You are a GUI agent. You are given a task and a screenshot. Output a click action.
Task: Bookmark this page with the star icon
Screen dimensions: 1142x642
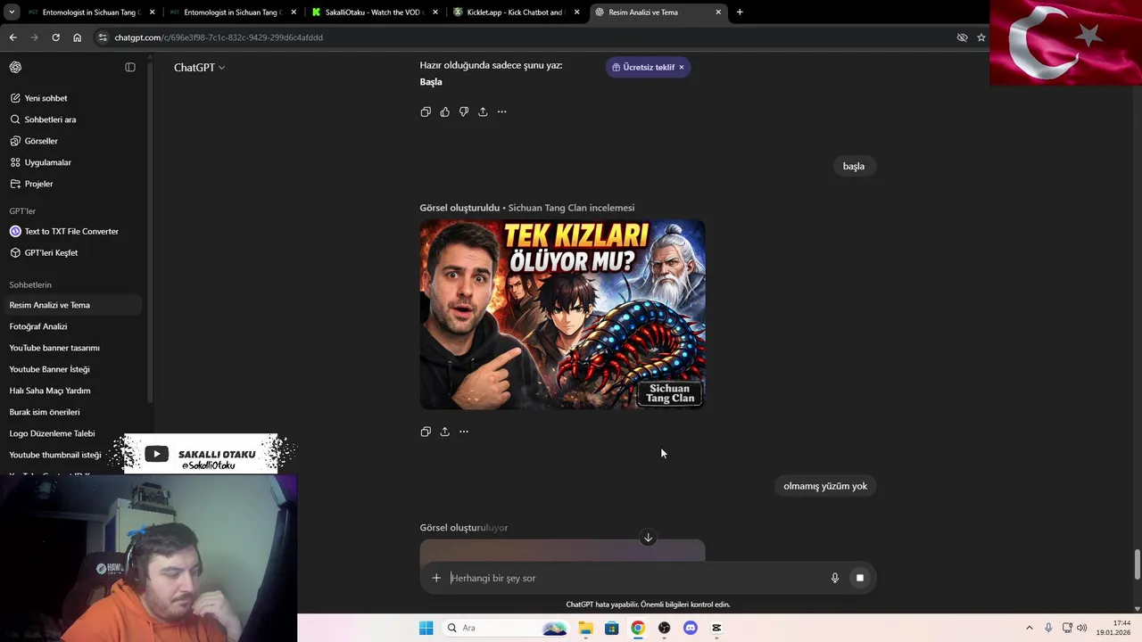pyautogui.click(x=981, y=37)
